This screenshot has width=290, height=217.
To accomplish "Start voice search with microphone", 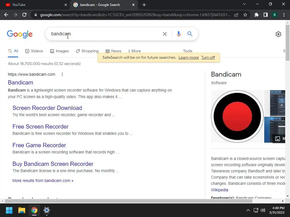I will (x=178, y=34).
